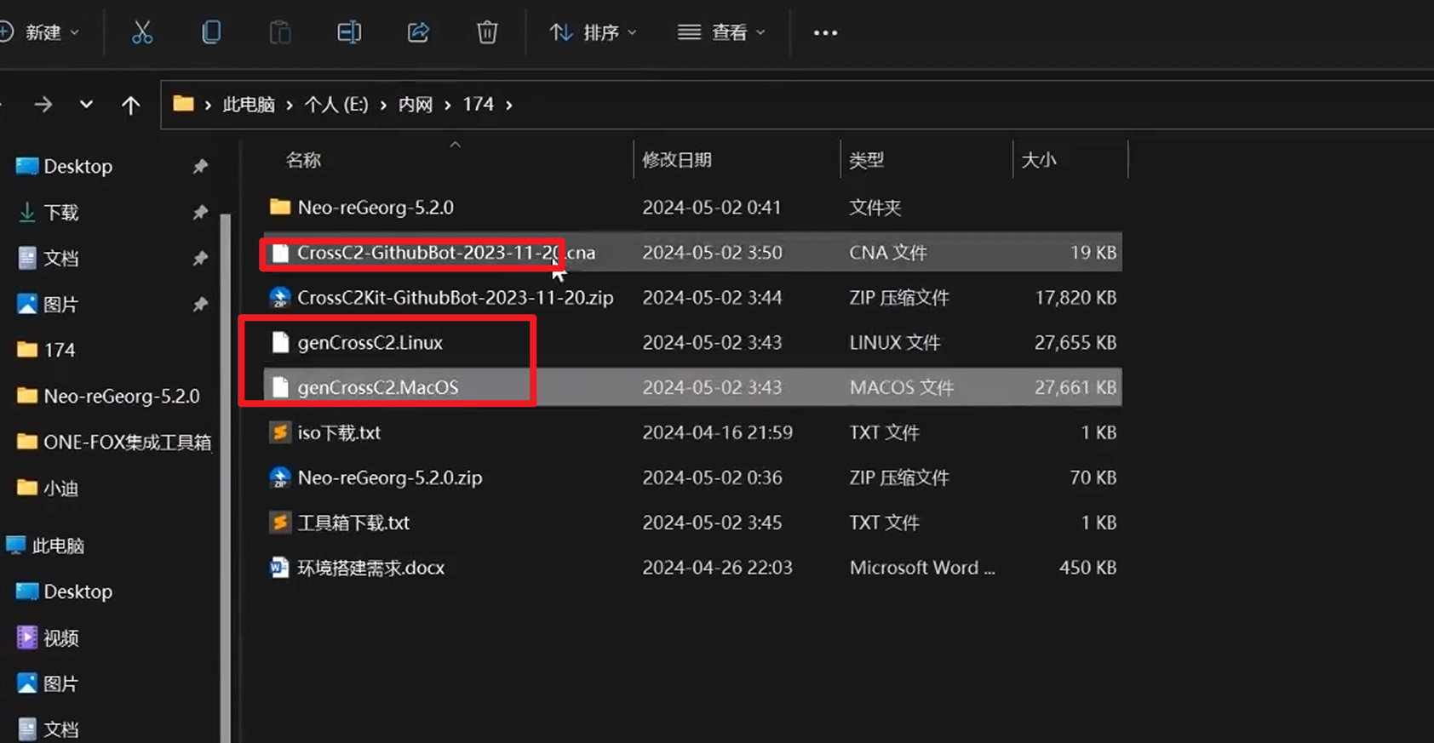Sort by the 大小 column header

[1038, 160]
